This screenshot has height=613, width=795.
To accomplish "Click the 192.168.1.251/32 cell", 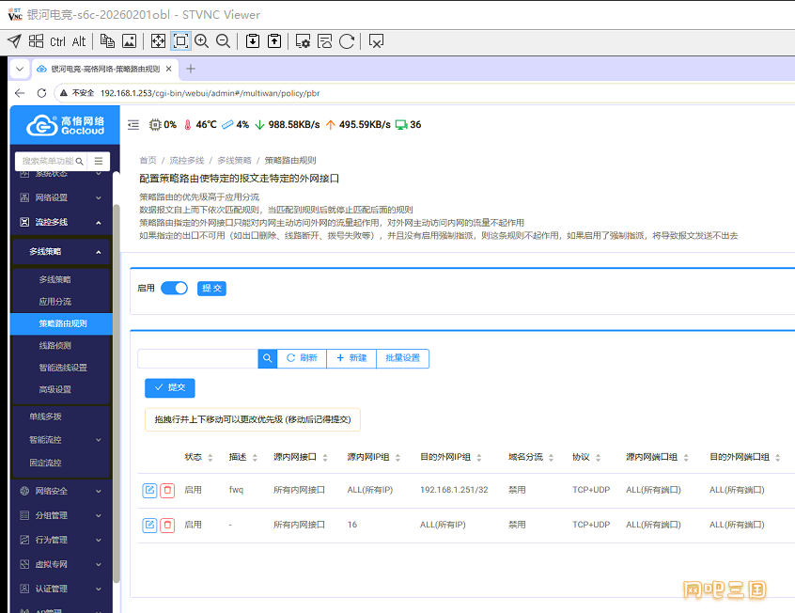I will pos(454,490).
